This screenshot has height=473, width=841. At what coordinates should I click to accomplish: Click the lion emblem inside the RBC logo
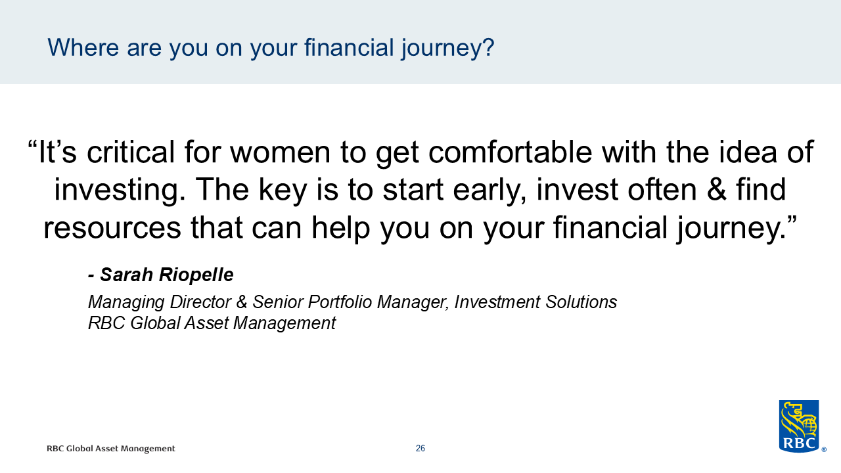pos(799,419)
